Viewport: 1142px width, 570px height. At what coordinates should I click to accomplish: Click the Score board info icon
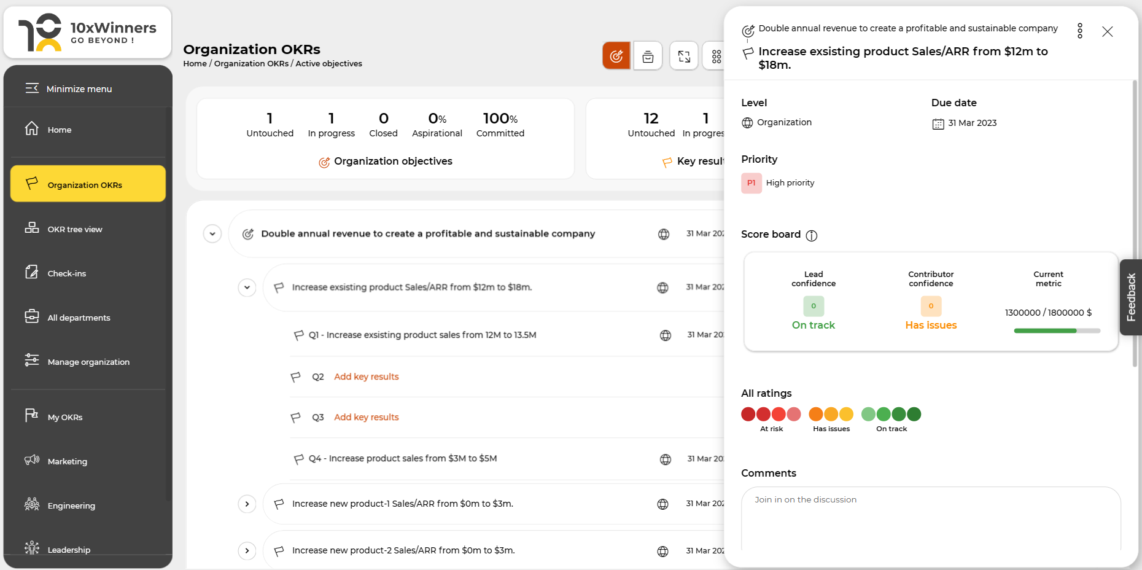coord(812,235)
